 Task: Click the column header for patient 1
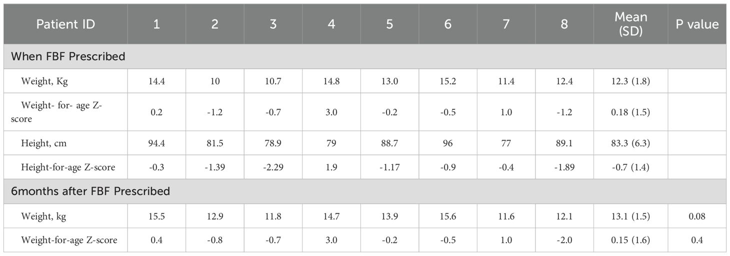coord(156,24)
